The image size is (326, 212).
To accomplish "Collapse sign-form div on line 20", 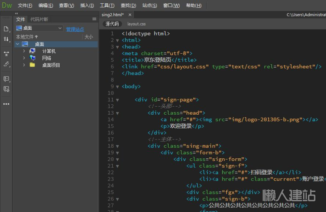I will pyautogui.click(x=118, y=159).
